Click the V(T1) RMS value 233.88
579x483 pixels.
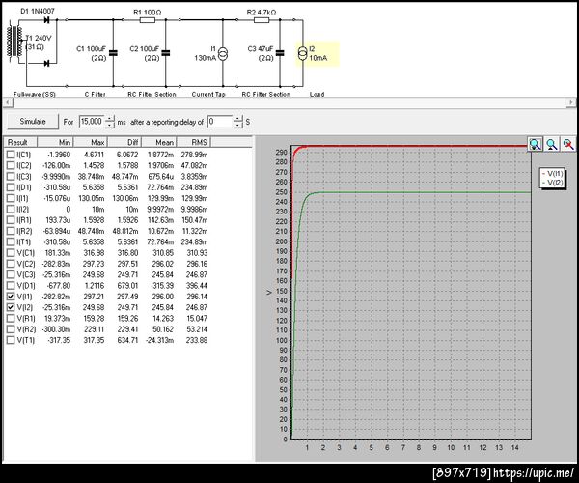point(197,340)
